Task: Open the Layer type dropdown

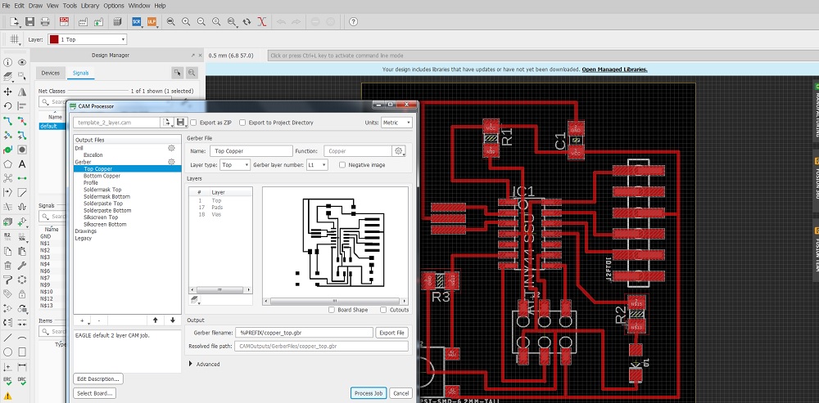Action: [234, 164]
